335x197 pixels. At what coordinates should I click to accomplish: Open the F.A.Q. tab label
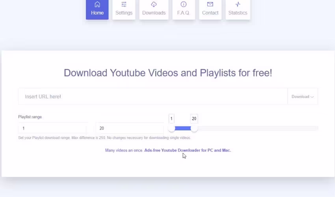[184, 13]
